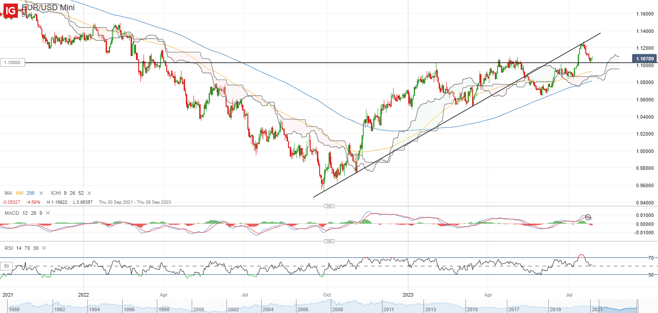The width and height of the screenshot is (658, 313).
Task: Open settings via the ICHI label
Action: [56, 193]
